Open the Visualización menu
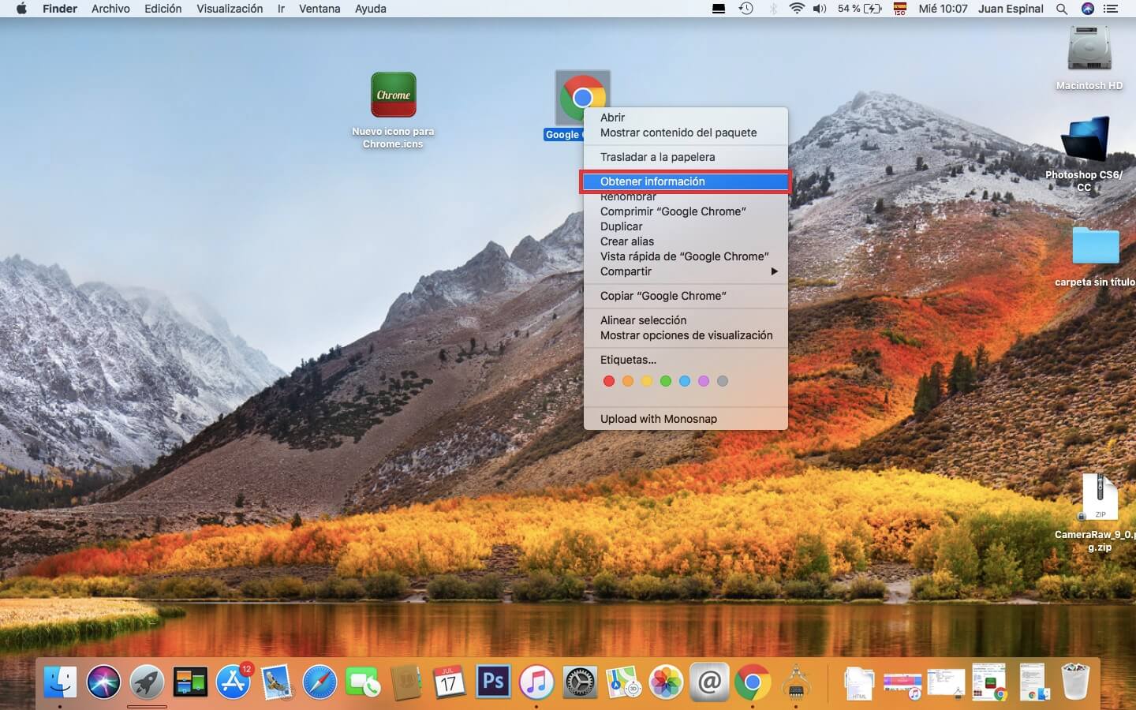The height and width of the screenshot is (710, 1136). pos(230,9)
